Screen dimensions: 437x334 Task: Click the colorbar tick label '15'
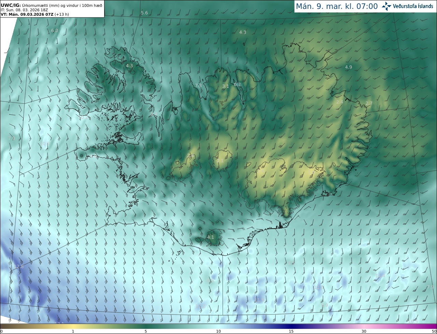[x=291, y=331]
